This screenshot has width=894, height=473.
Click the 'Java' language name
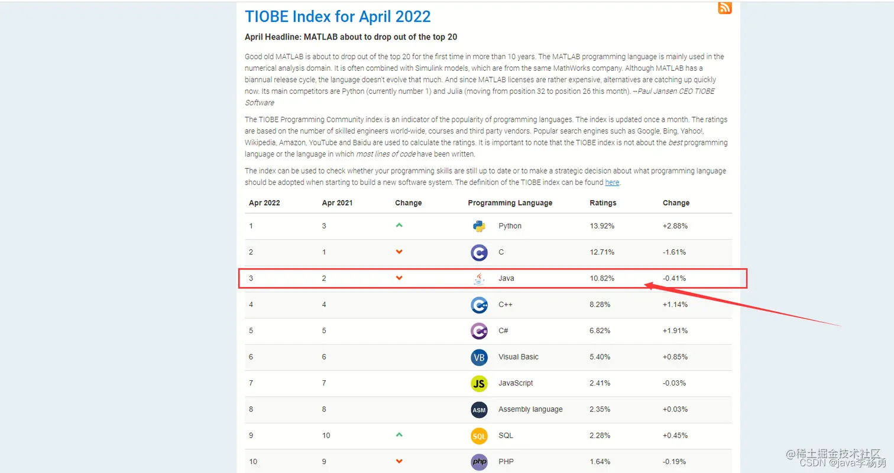506,278
